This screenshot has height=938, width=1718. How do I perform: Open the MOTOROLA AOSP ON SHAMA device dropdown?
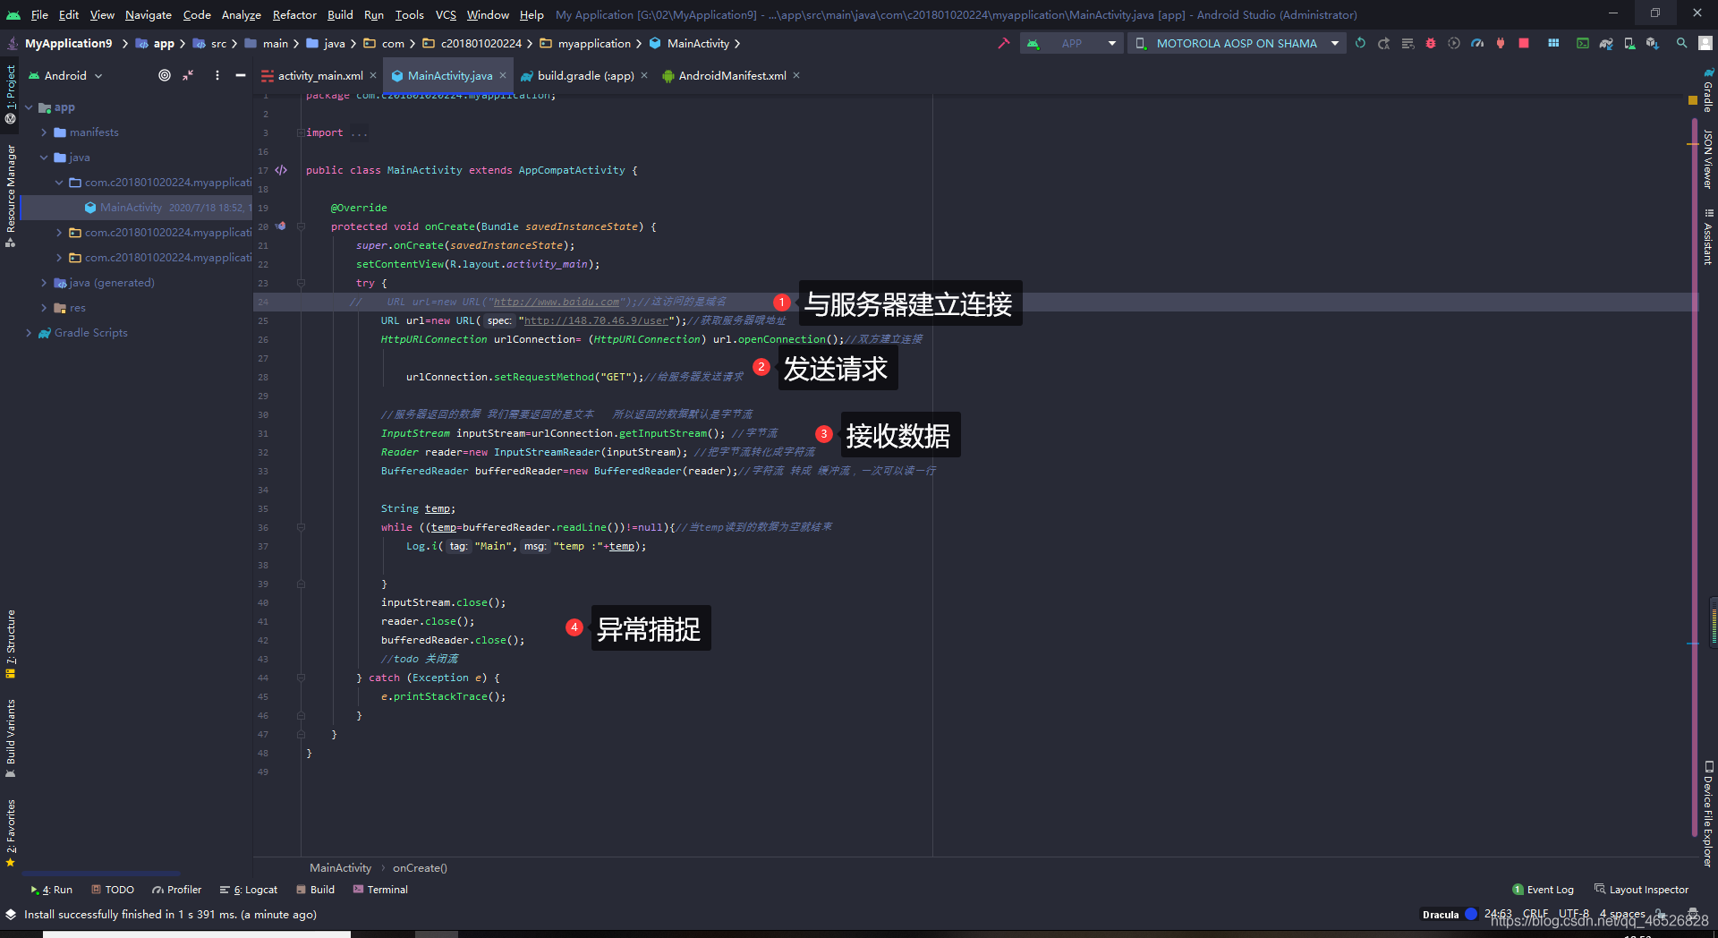pos(1237,43)
